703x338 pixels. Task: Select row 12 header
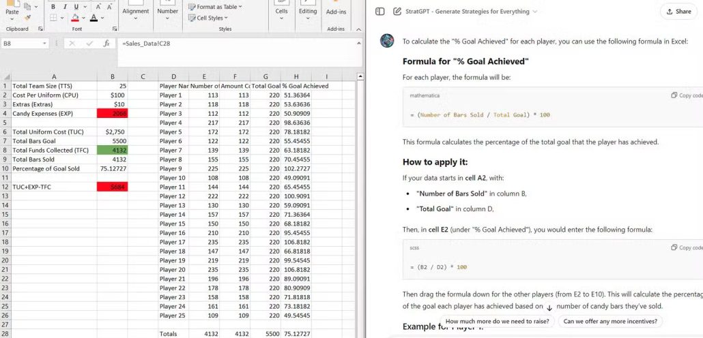pyautogui.click(x=5, y=187)
